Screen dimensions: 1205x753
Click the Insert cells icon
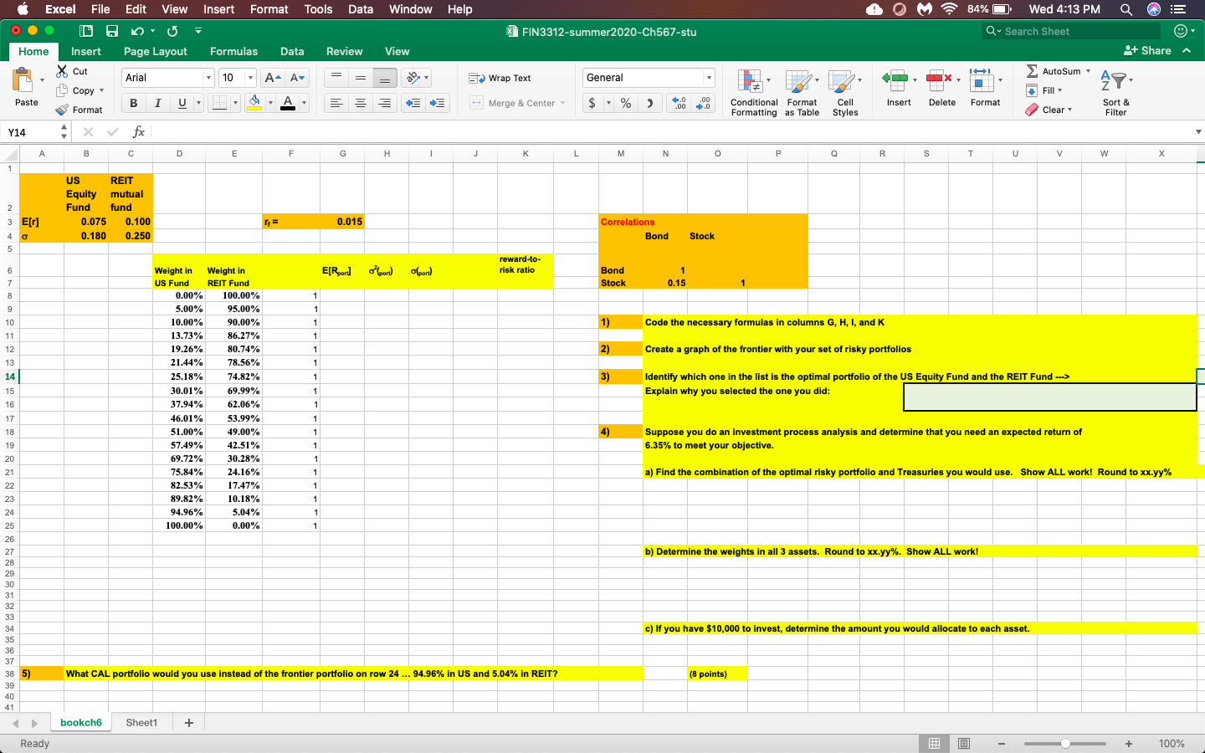tap(895, 81)
